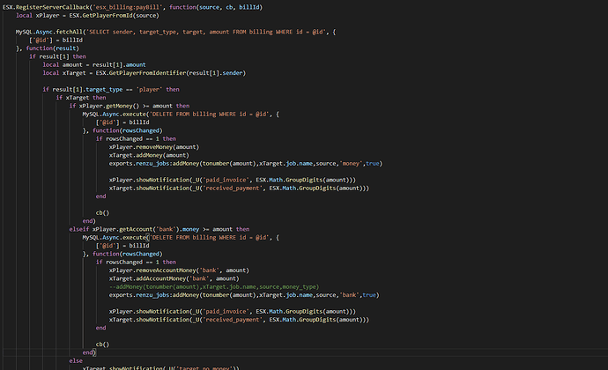Click the 'if xTarget then' line

click(x=81, y=98)
